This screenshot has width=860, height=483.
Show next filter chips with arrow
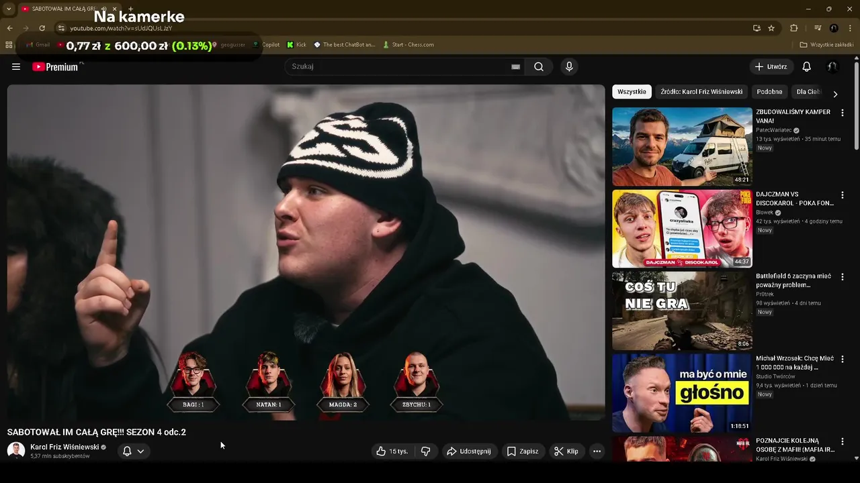point(835,94)
